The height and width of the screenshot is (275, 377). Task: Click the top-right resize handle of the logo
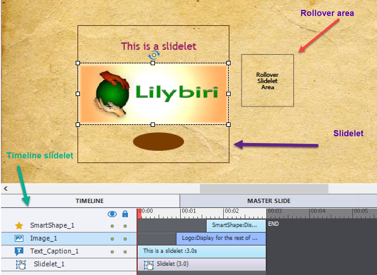point(228,63)
